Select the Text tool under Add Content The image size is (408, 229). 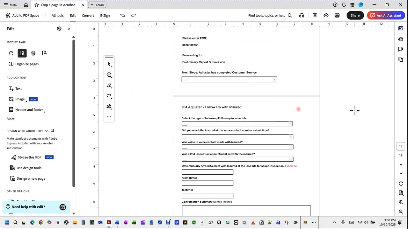tap(15, 88)
